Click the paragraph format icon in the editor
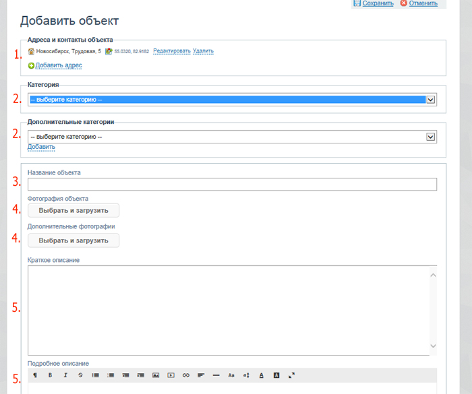472x394 pixels. 35,375
